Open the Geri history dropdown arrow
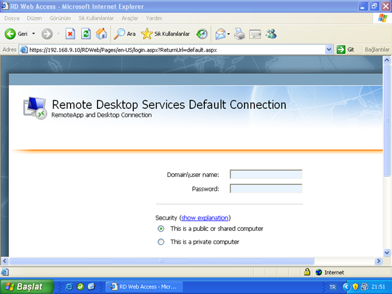Screen dimensions: 392x294 pyautogui.click(x=34, y=34)
